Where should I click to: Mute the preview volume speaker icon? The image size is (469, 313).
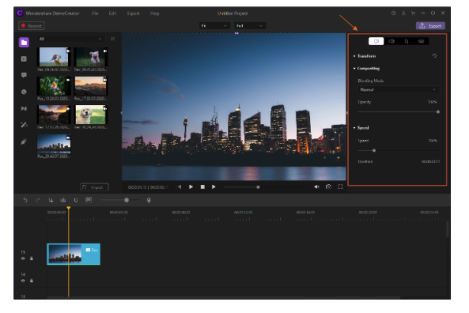(316, 187)
